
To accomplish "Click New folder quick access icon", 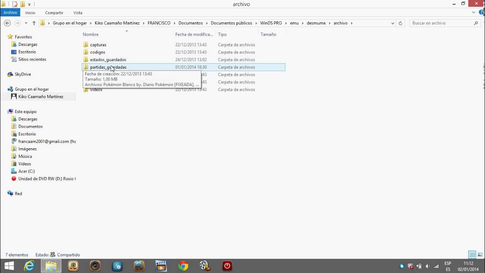I will coord(22,4).
